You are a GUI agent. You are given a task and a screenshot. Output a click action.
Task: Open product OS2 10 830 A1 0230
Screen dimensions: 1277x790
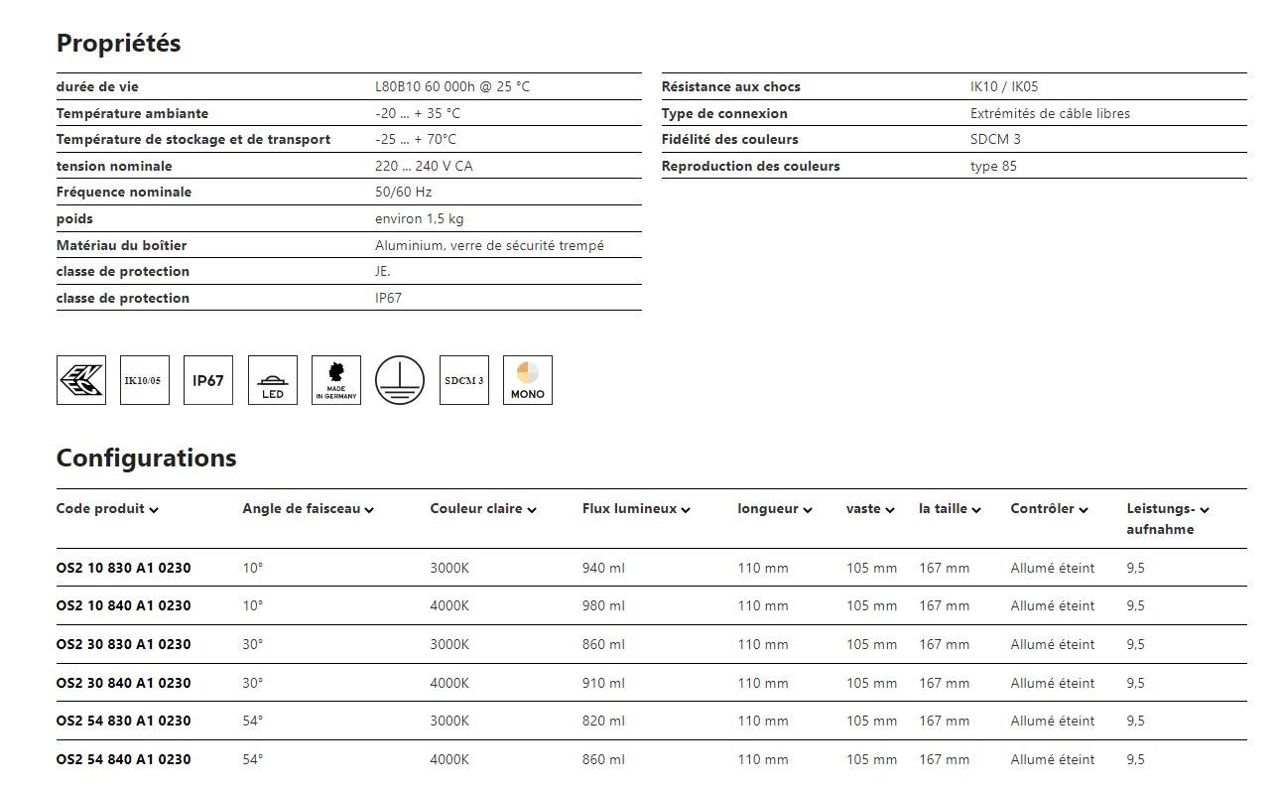pos(123,568)
